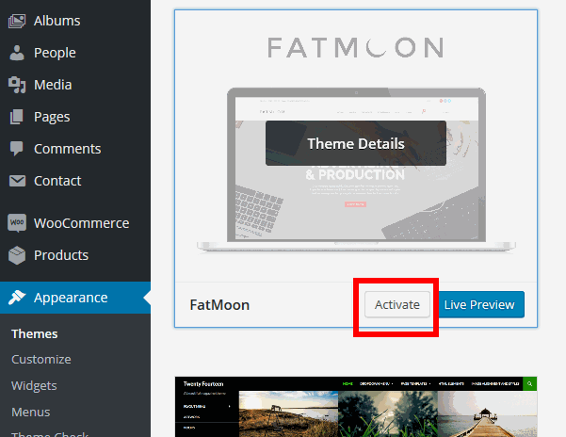This screenshot has height=437, width=566.
Task: Click the Media icon in sidebar
Action: pyautogui.click(x=17, y=85)
